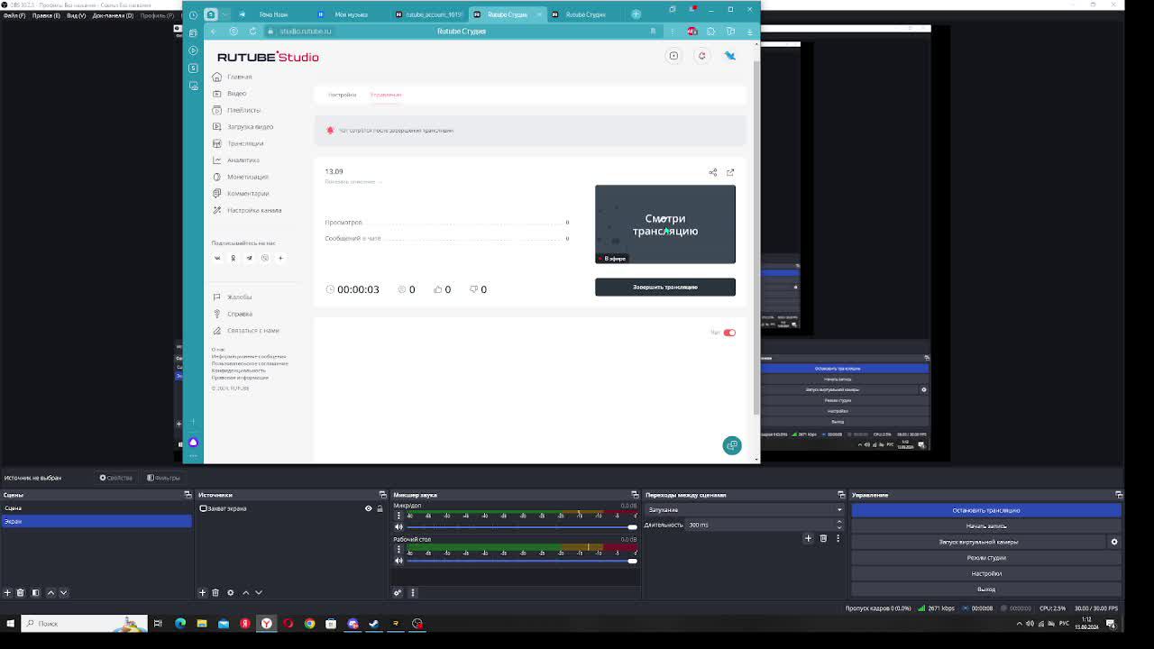This screenshot has height=649, width=1154.
Task: Open the Рабочий стол channel three-dot menu
Action: [x=398, y=548]
